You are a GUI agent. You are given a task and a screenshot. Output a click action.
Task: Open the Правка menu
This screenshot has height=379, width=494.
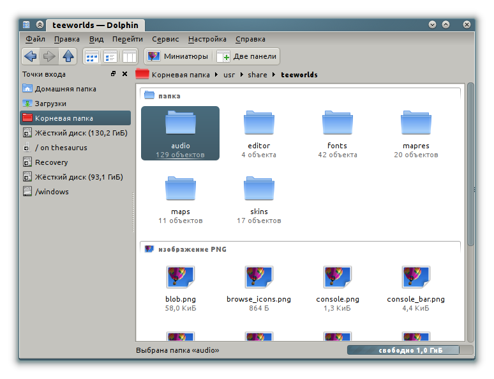coord(67,39)
